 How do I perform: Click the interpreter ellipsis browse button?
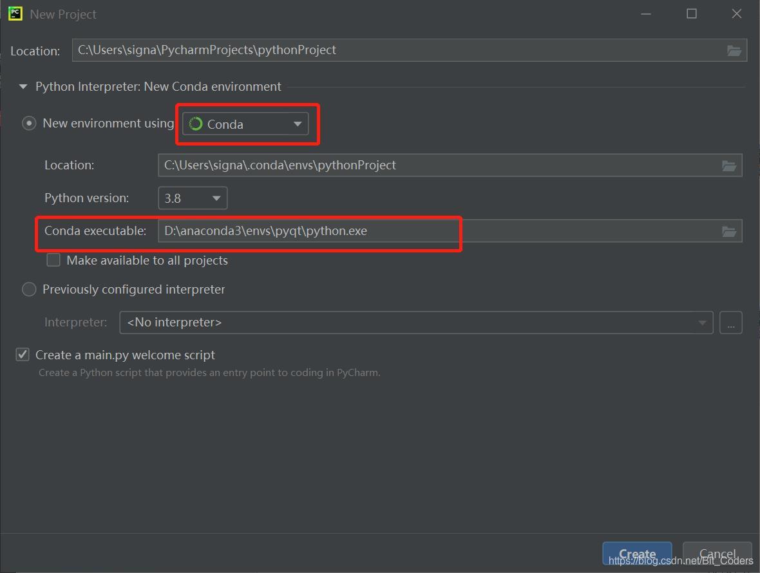(x=731, y=323)
